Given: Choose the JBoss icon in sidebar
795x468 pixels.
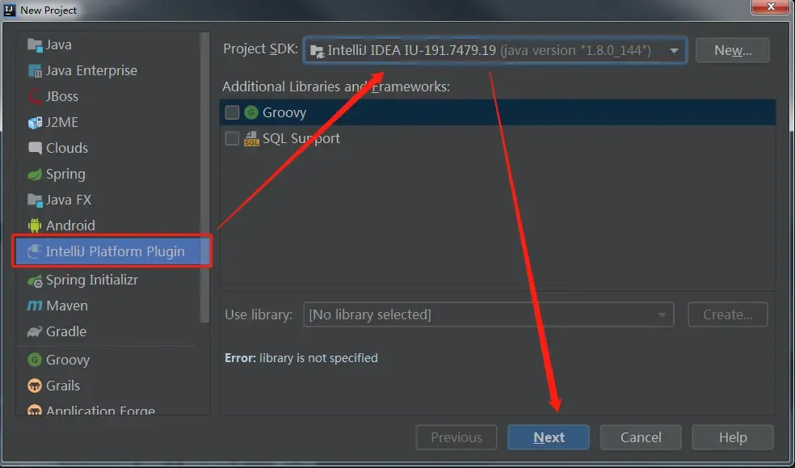Looking at the screenshot, I should click(35, 96).
